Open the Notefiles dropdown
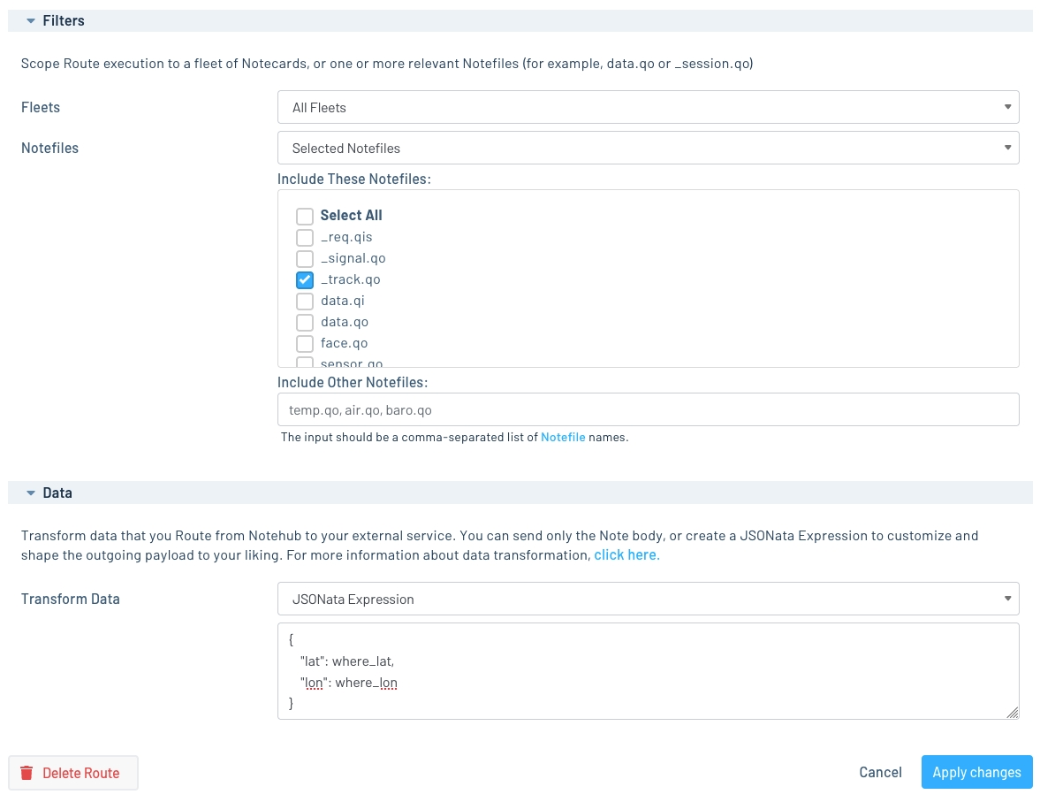 (x=648, y=148)
